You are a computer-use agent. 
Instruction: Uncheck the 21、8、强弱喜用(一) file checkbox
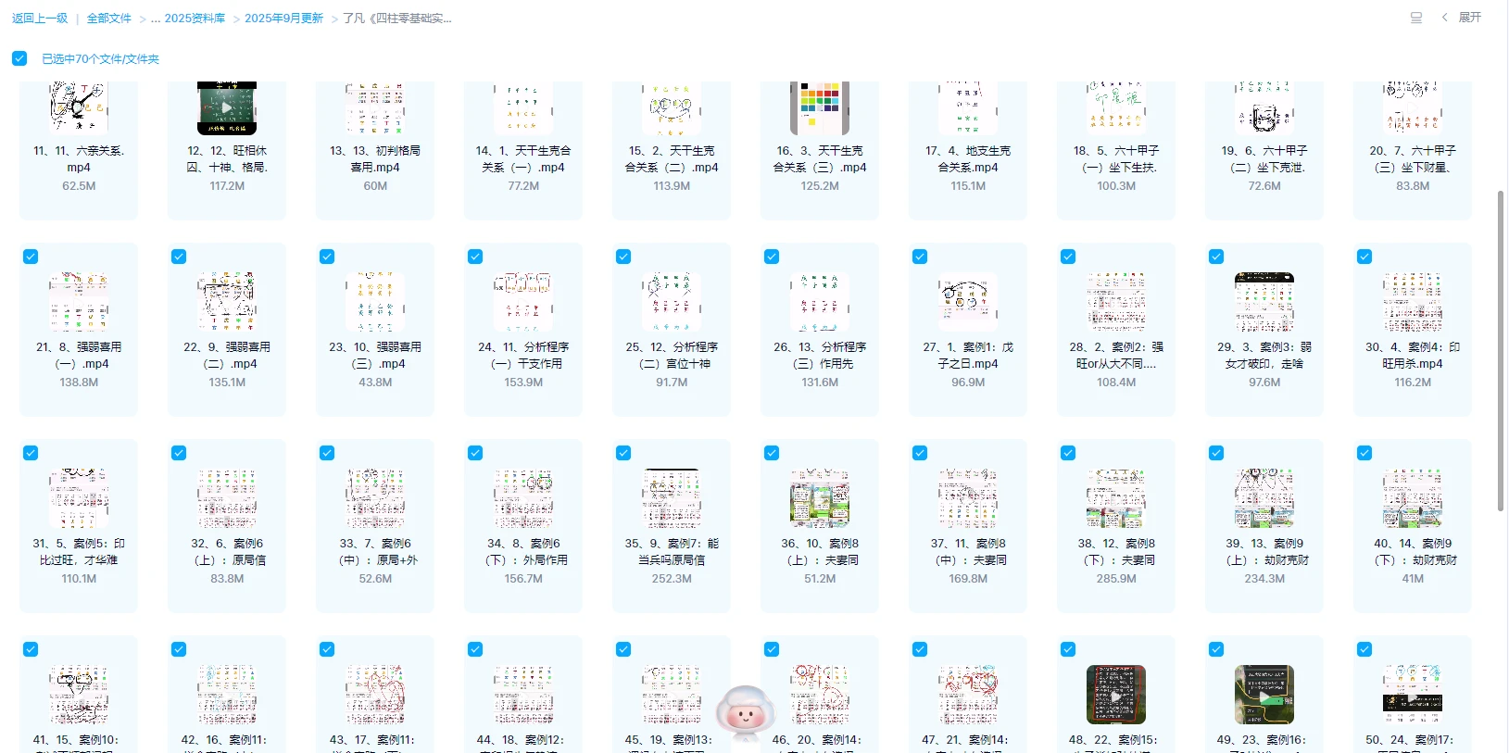pyautogui.click(x=31, y=257)
